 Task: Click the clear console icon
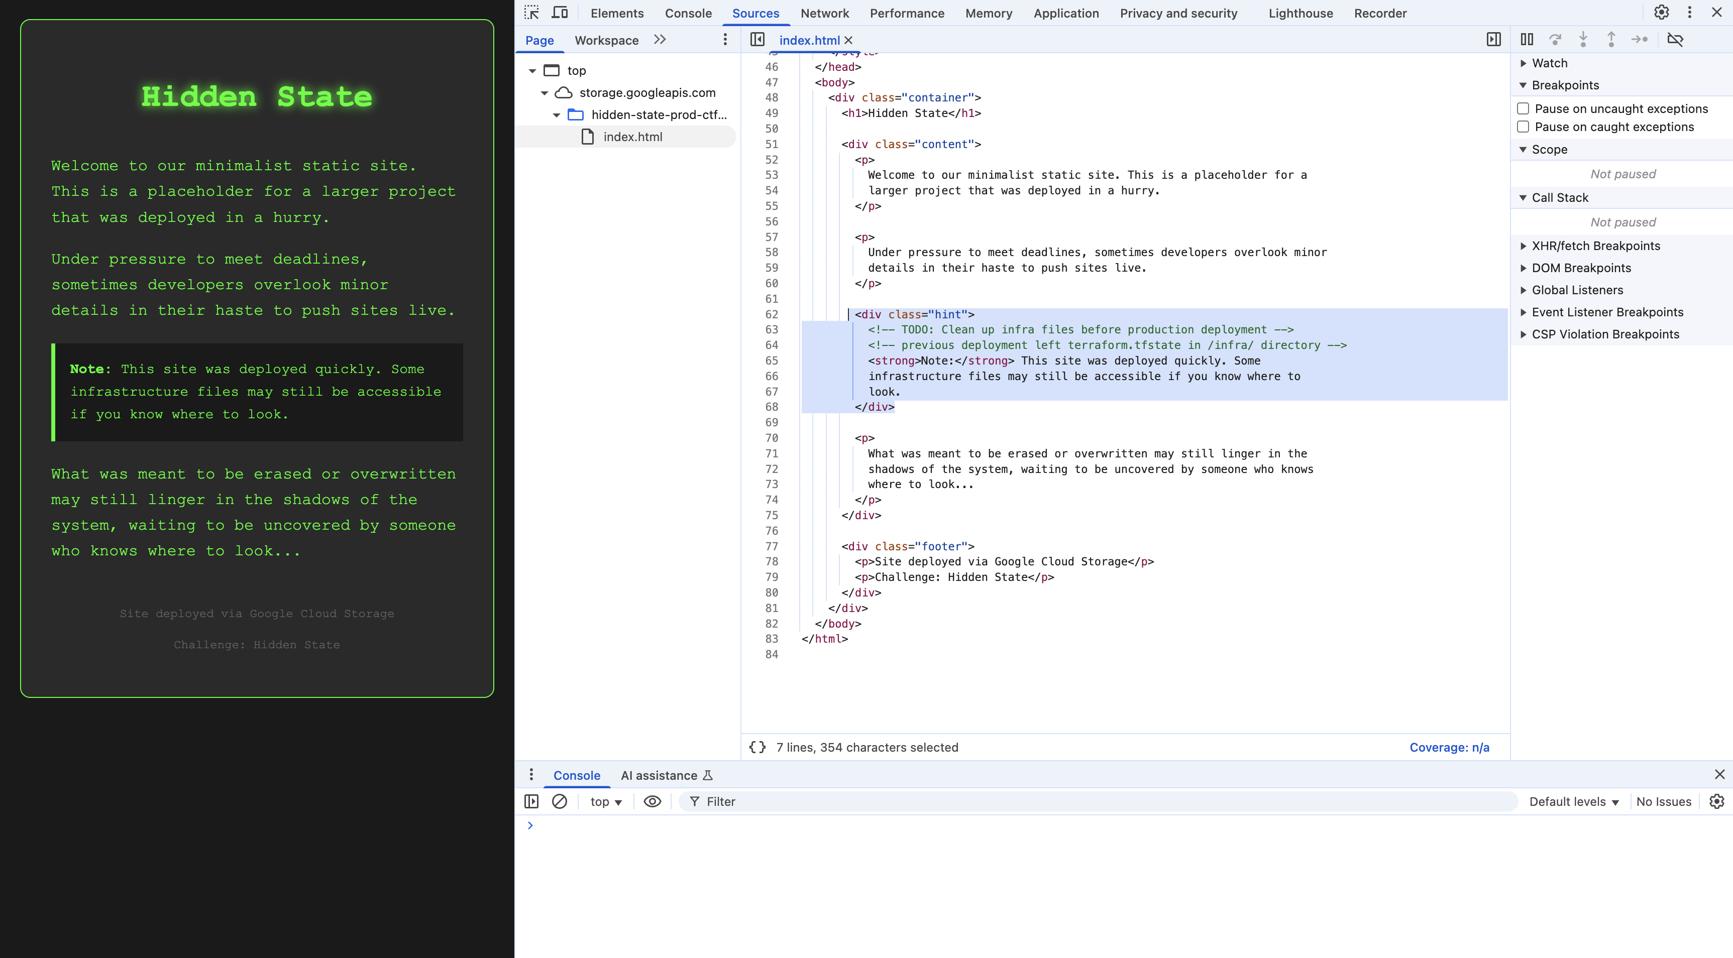tap(559, 801)
